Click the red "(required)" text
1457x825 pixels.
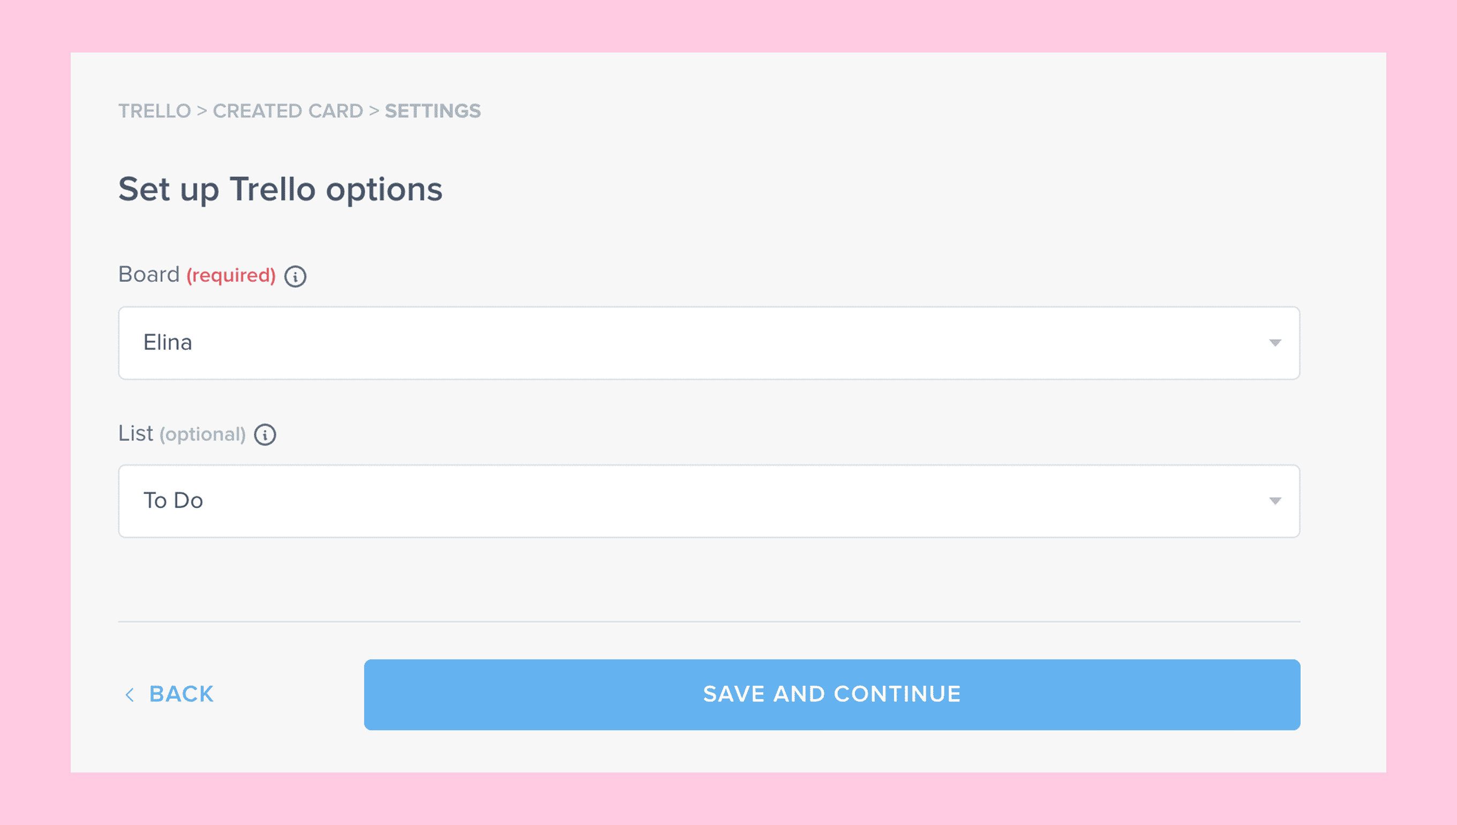click(231, 275)
